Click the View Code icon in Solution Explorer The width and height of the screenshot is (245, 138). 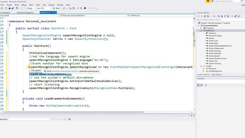(232, 16)
